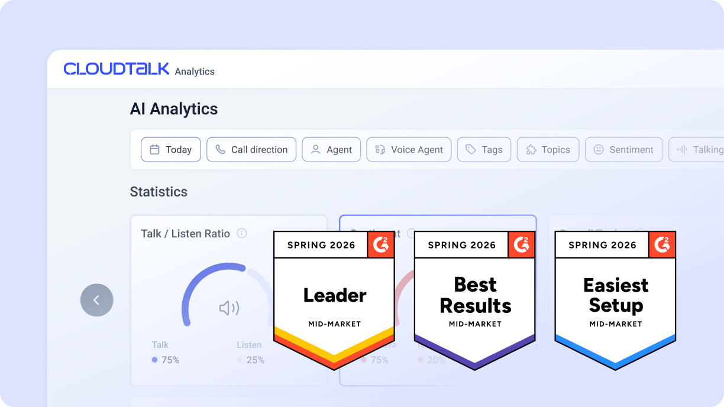724x407 pixels.
Task: Click the phone icon in the Call direction filter
Action: point(221,150)
